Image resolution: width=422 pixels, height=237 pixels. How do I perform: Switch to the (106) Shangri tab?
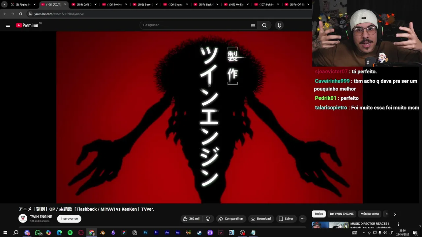(175, 5)
